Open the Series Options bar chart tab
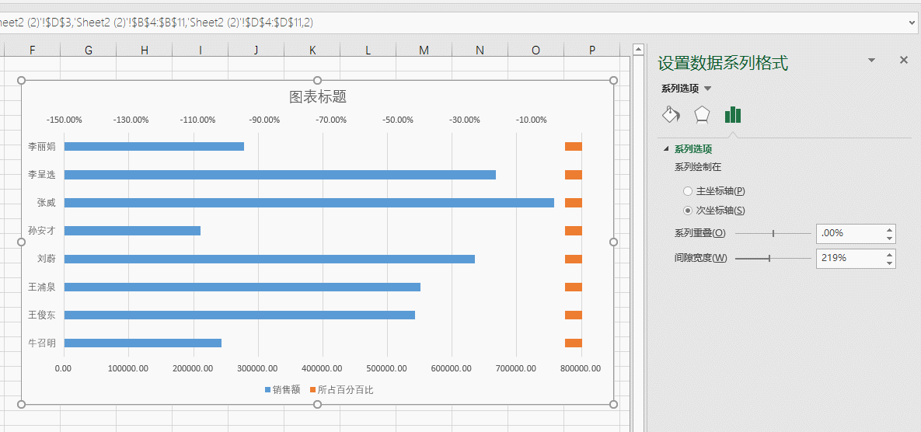 click(733, 114)
